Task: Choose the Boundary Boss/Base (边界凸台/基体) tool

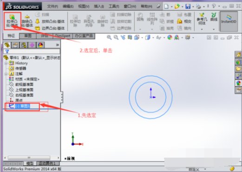Action: (50, 28)
